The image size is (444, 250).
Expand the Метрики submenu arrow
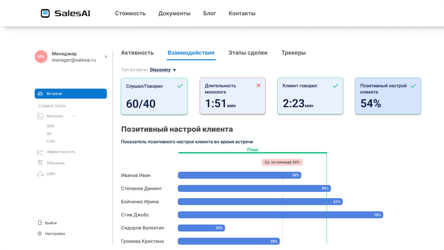point(74,116)
